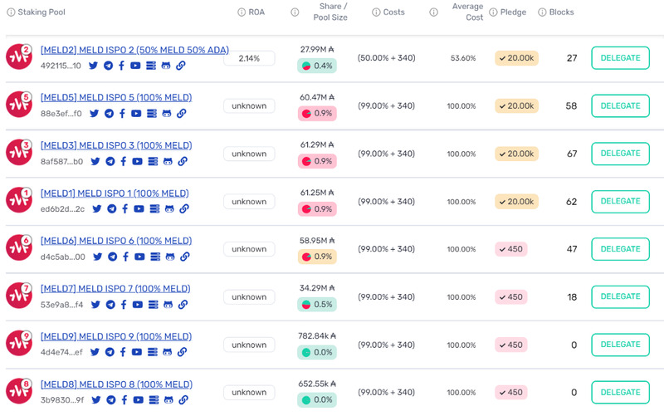The image size is (664, 416).
Task: Click info icon beside Average Cost header
Action: [433, 12]
